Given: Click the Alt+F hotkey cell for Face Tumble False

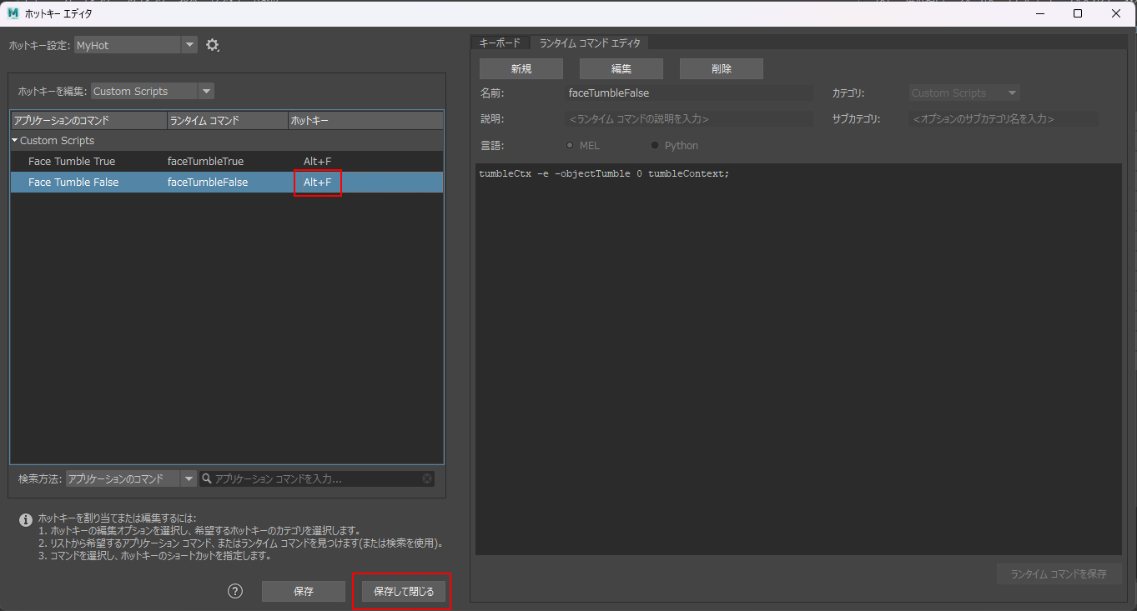Looking at the screenshot, I should (317, 182).
